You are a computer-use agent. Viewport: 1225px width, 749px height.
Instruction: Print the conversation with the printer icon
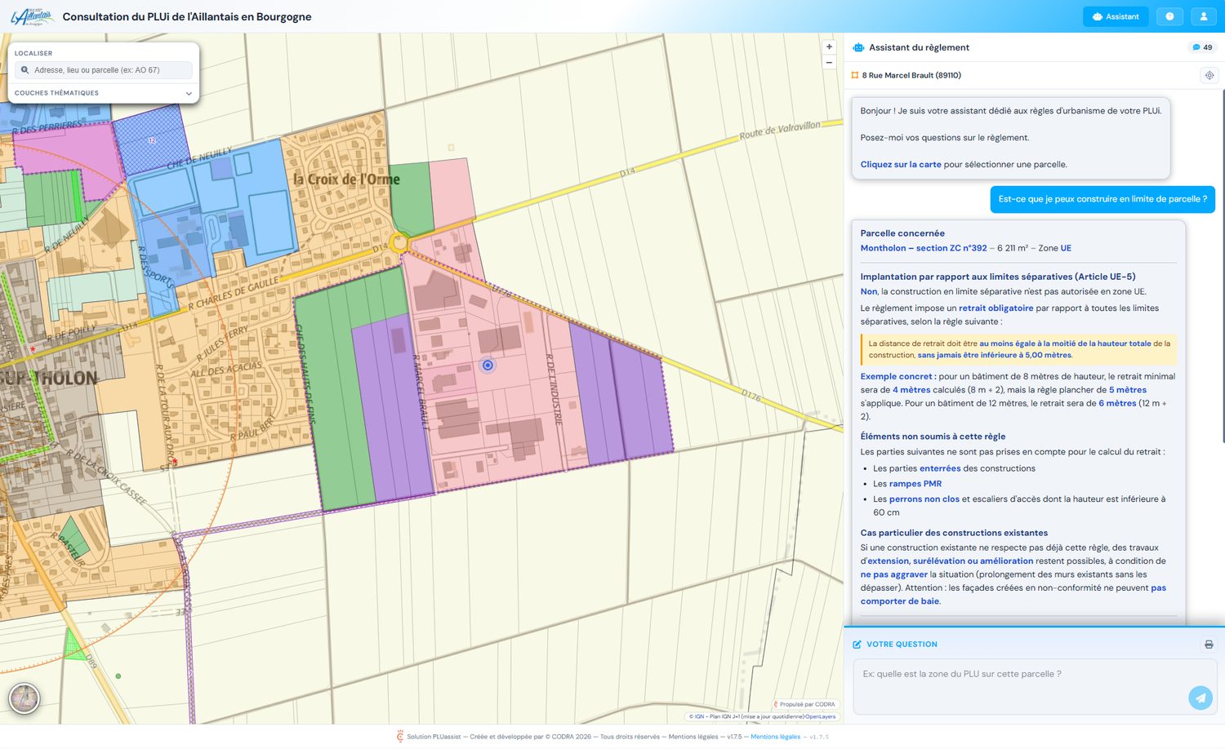1209,645
